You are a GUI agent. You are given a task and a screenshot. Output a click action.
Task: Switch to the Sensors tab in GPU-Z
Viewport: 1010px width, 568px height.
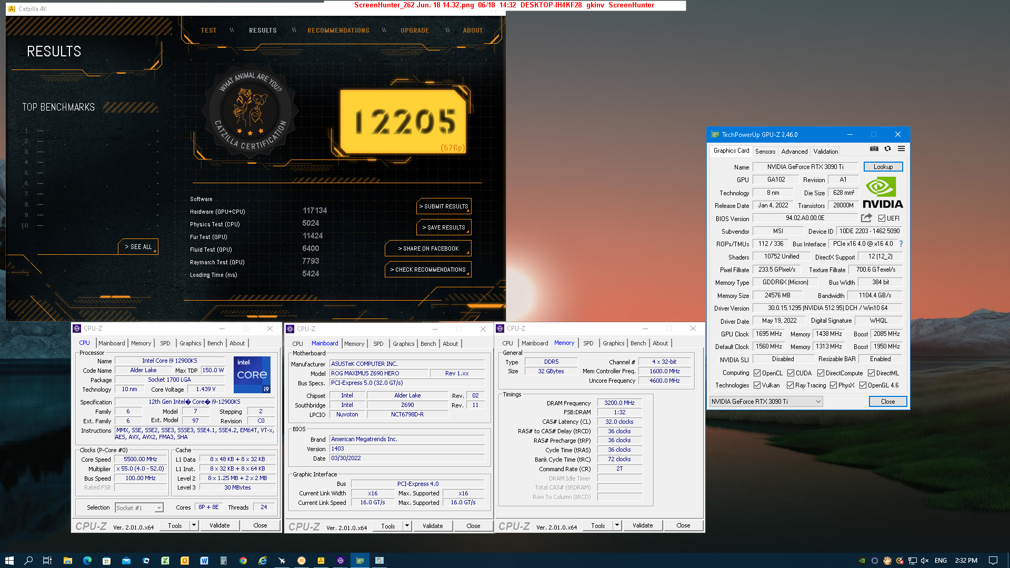coord(765,151)
